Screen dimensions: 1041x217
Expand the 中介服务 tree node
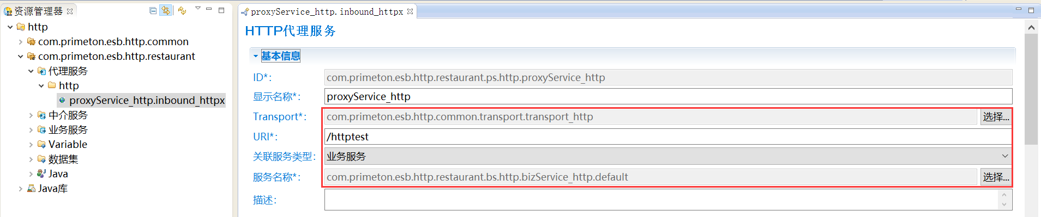click(x=31, y=115)
